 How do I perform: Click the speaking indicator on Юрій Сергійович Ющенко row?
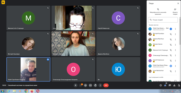click(x=171, y=66)
